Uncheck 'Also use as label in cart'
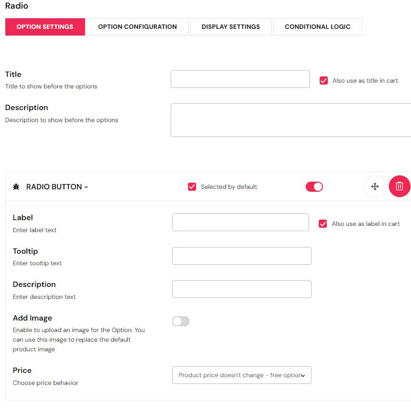411x408 pixels. point(323,224)
